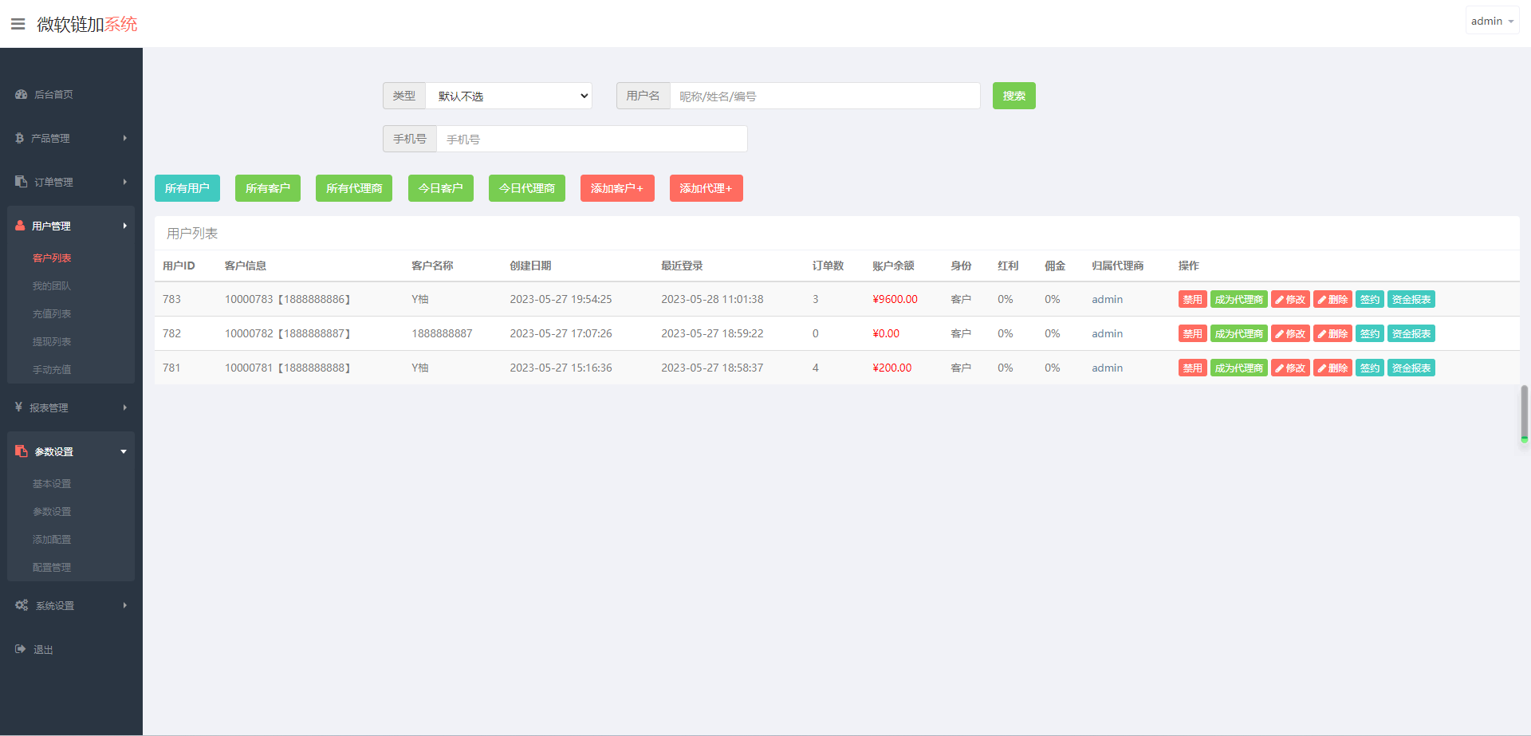Click the logout icon beside 退出

[x=21, y=649]
